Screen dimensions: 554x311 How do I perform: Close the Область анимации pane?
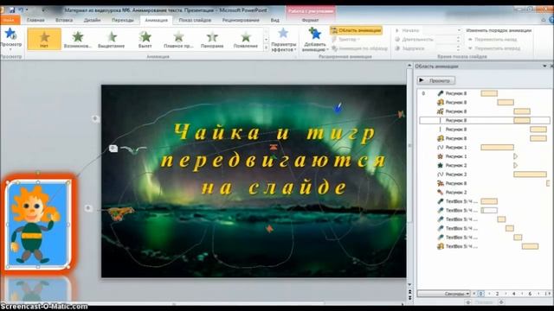tap(551, 67)
